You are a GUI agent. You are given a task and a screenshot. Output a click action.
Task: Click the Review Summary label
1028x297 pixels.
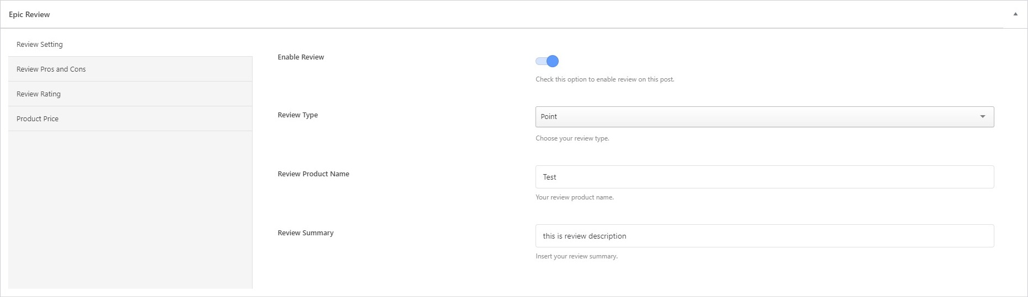pyautogui.click(x=306, y=233)
